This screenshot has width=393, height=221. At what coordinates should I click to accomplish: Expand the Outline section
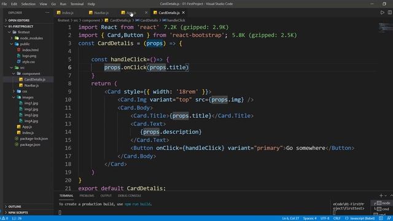(x=15, y=206)
